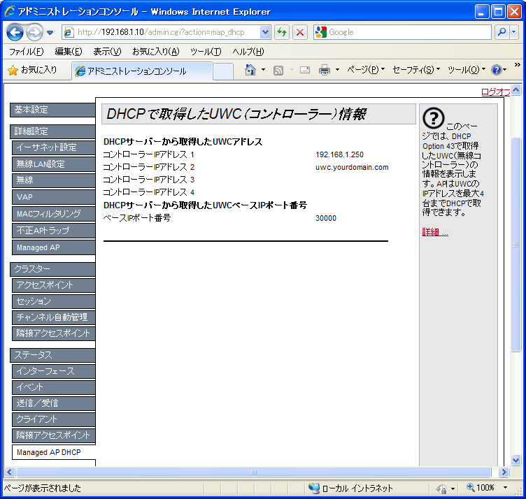The width and height of the screenshot is (526, 499).
Task: Click the horizontal scrollbar left arrow
Action: click(x=9, y=472)
